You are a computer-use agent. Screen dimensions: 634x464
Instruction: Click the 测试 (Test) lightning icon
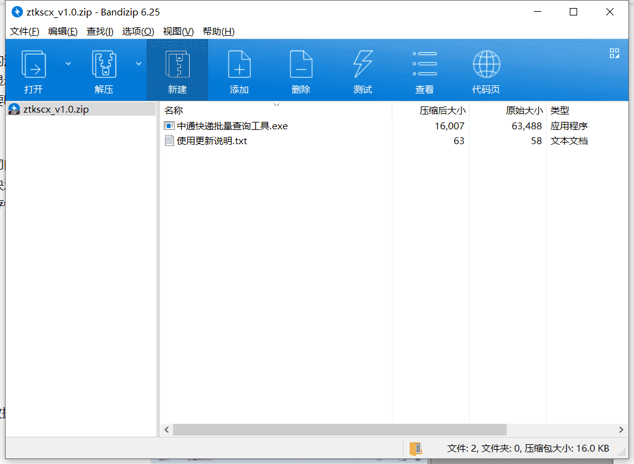pyautogui.click(x=363, y=64)
